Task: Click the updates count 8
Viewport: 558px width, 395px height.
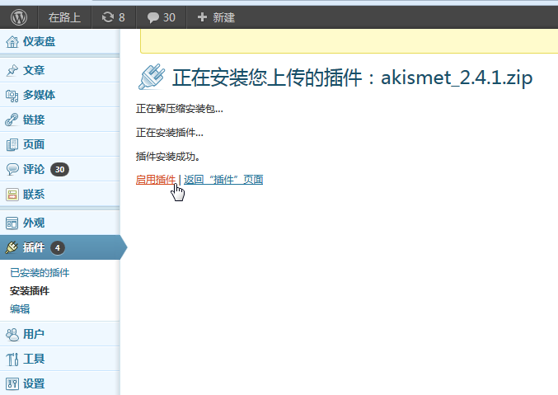Action: point(122,17)
